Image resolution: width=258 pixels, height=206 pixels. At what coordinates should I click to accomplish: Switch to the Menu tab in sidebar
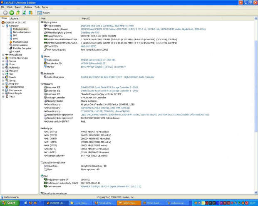4,18
